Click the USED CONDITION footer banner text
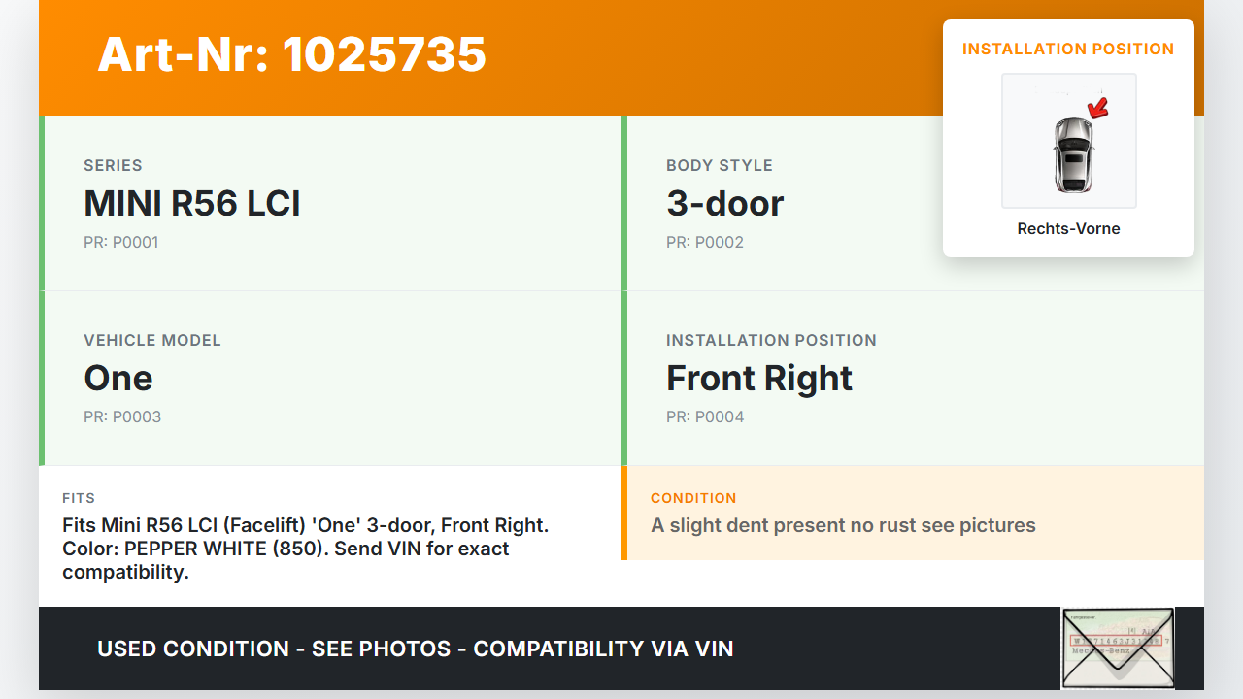The image size is (1243, 699). 416,649
